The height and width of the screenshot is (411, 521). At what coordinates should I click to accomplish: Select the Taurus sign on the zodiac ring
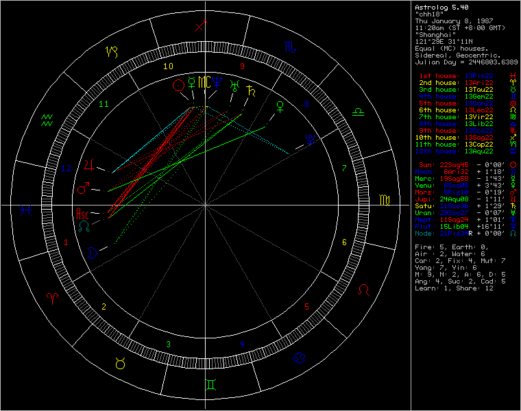pos(121,364)
